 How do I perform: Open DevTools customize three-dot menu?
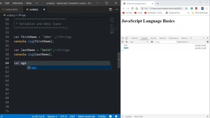pos(204,38)
